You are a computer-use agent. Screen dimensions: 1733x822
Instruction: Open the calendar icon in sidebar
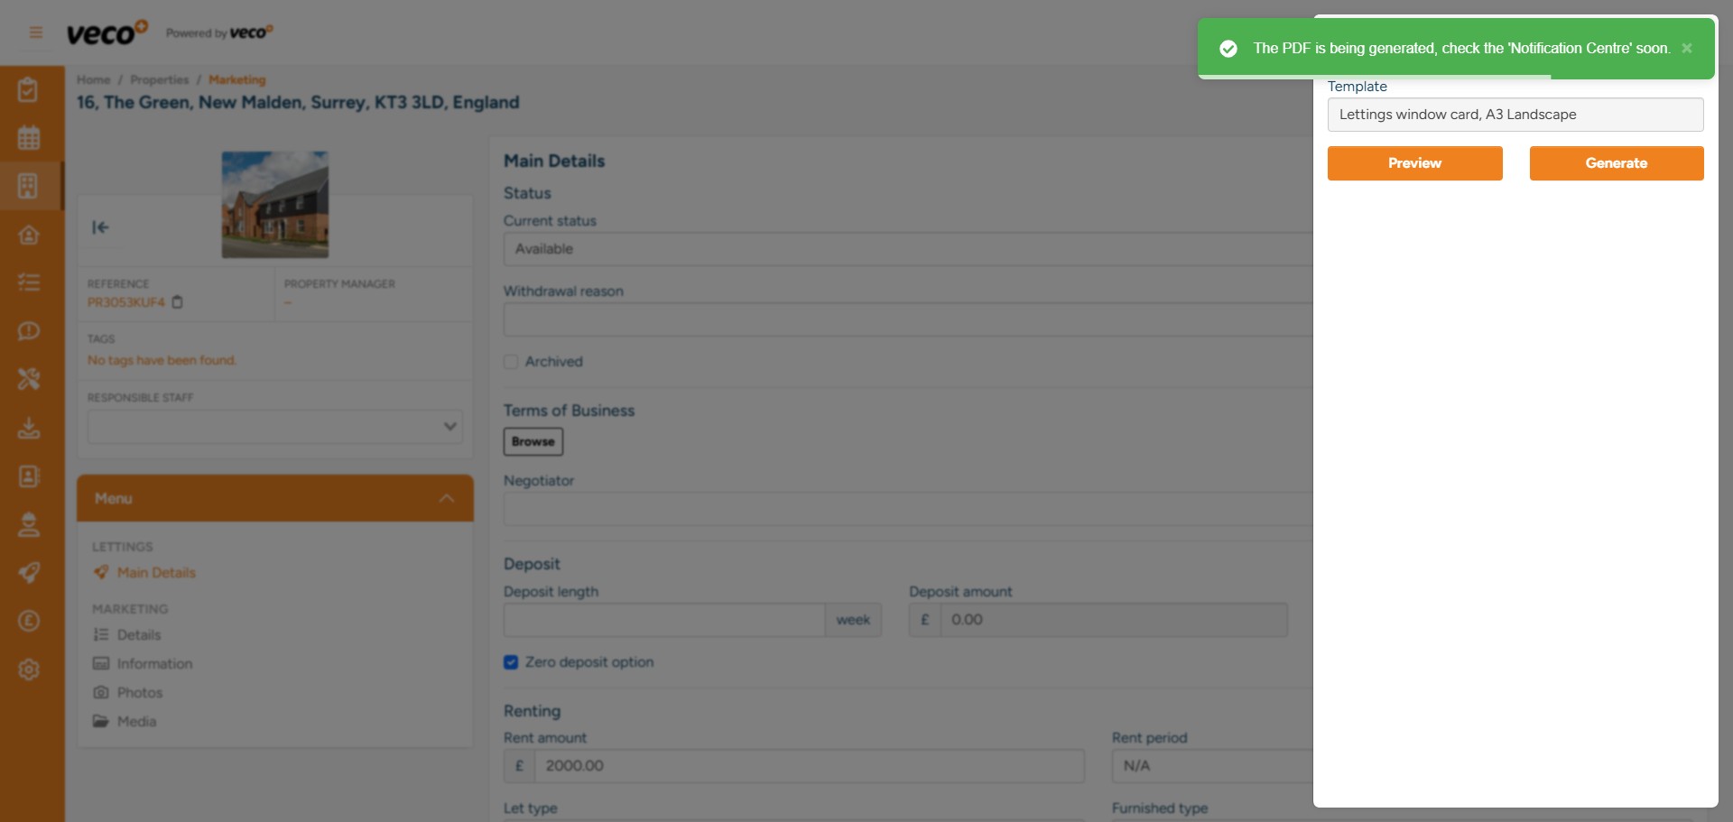tap(29, 138)
